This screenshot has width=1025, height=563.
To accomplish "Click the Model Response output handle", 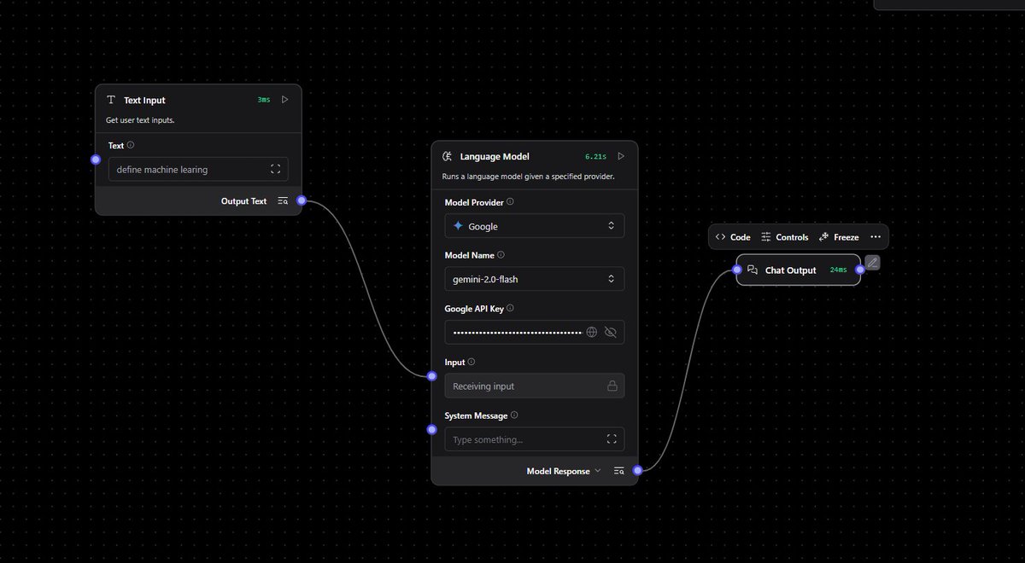I will click(638, 470).
